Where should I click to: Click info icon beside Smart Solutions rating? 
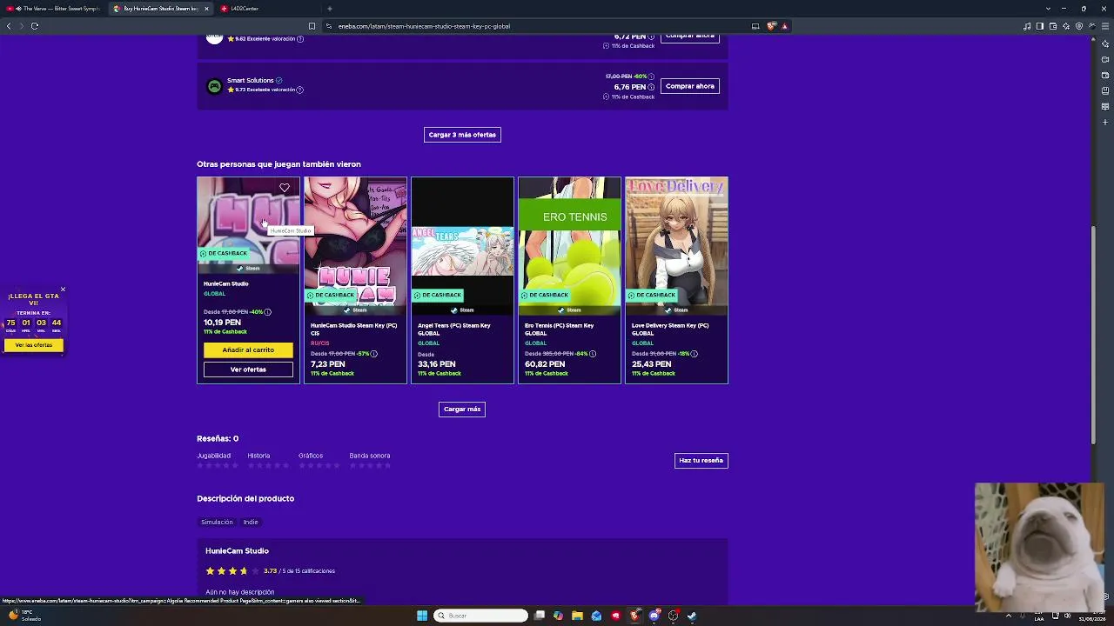pyautogui.click(x=299, y=90)
